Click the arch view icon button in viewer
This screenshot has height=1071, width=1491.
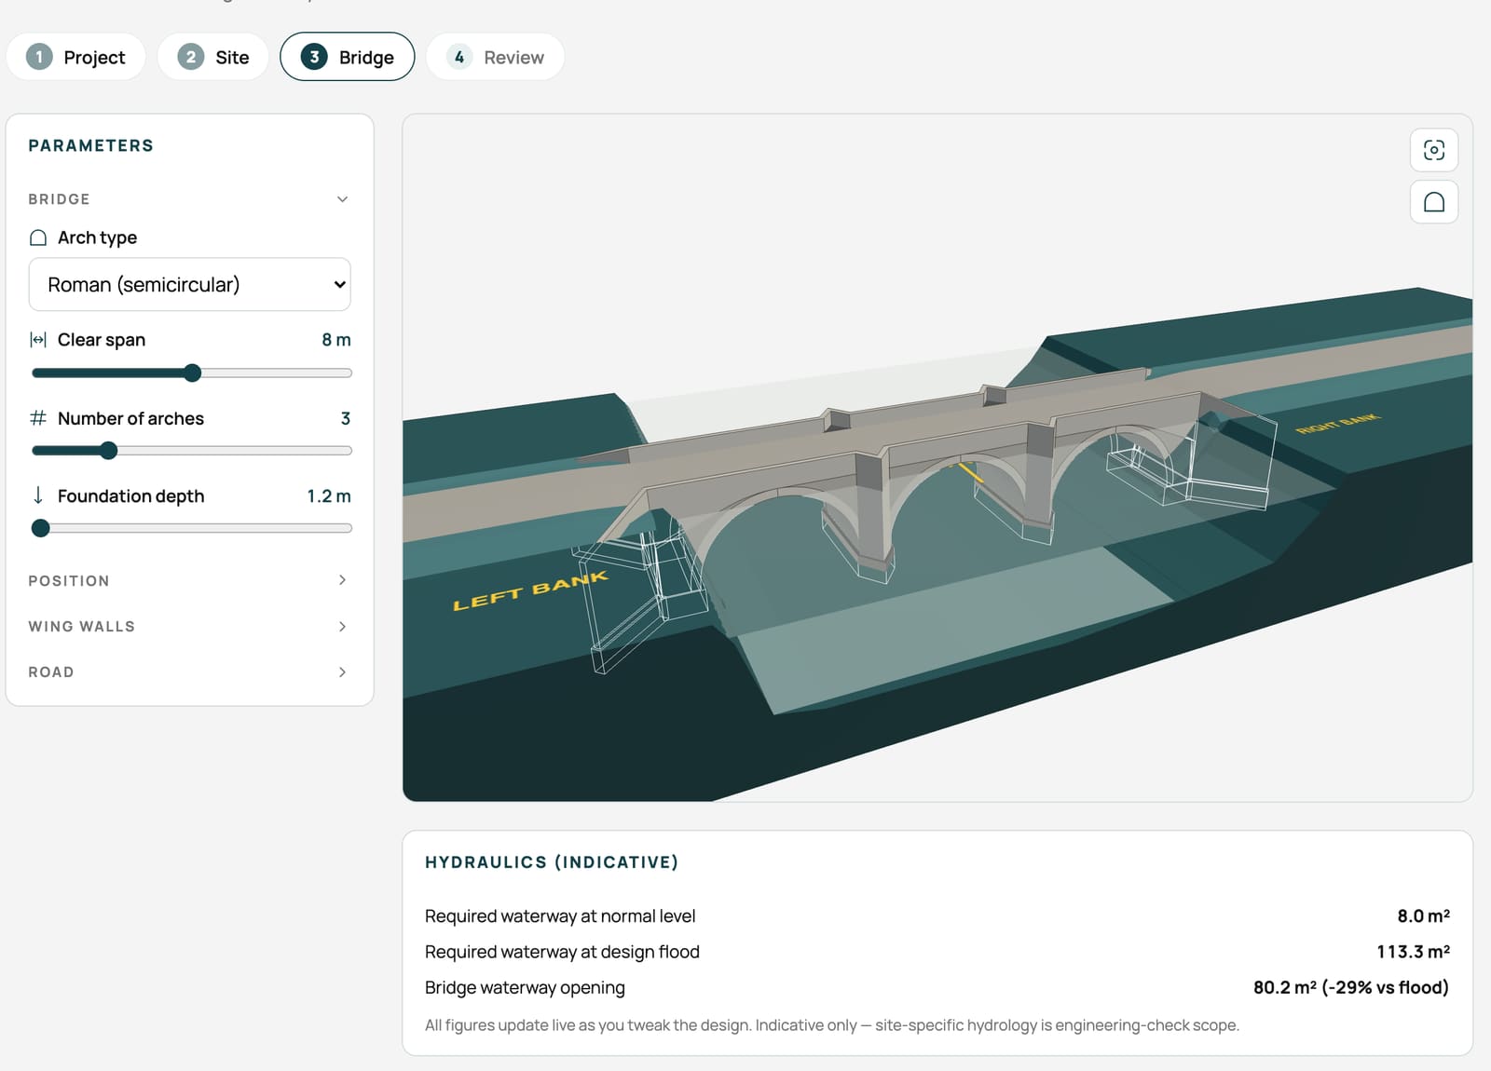[1433, 202]
